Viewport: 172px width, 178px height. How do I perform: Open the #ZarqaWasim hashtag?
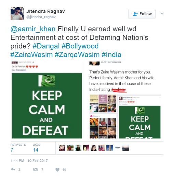(77, 55)
